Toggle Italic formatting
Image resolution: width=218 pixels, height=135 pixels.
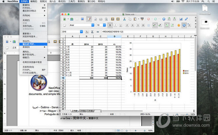pos(115,25)
